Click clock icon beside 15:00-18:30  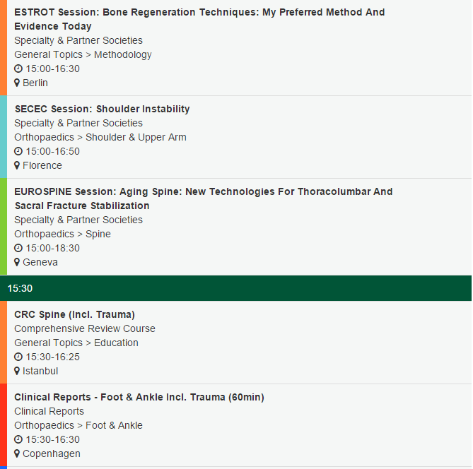(18, 249)
